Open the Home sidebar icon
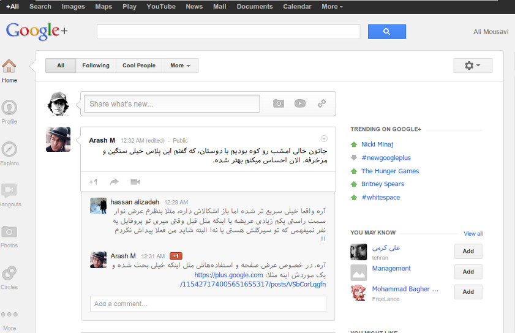Image resolution: width=515 pixels, height=333 pixels. coord(9,66)
